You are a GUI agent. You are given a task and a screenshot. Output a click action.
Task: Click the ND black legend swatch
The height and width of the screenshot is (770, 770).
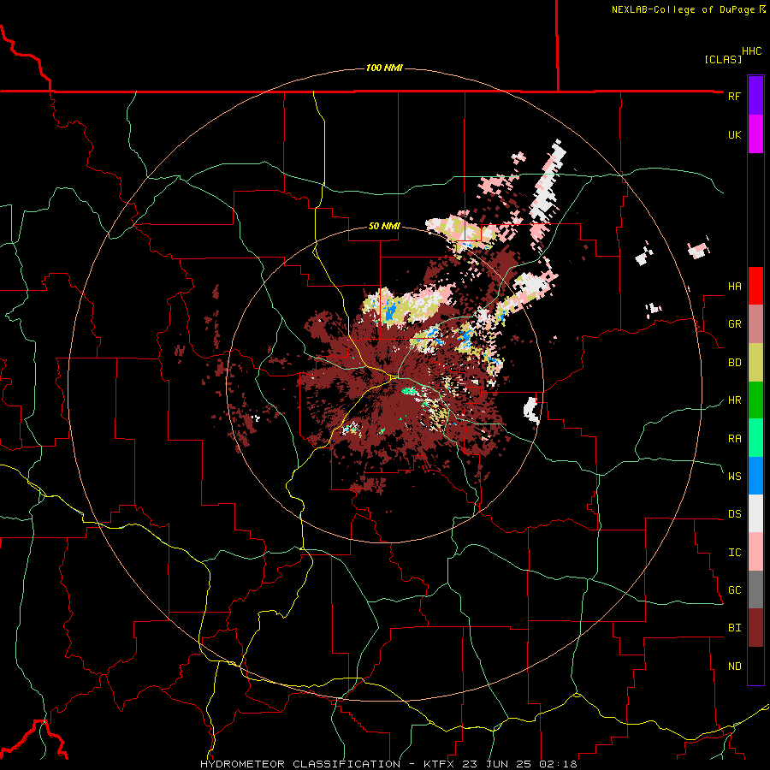pos(755,666)
